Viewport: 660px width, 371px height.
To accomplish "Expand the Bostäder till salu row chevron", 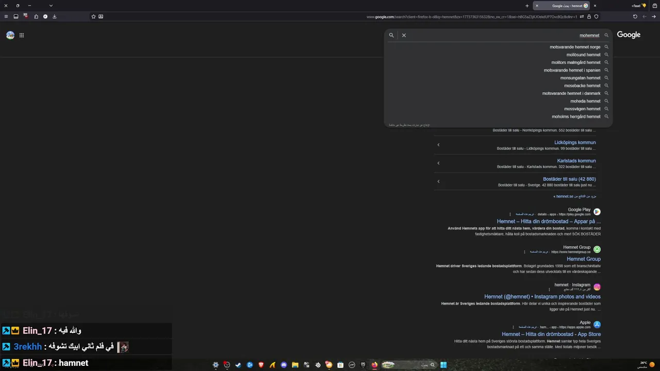I will [438, 181].
